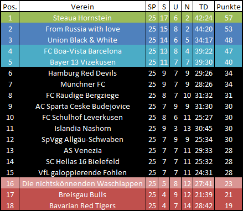Click the Münchner FC entry
The image size is (243, 211).
tap(82, 84)
